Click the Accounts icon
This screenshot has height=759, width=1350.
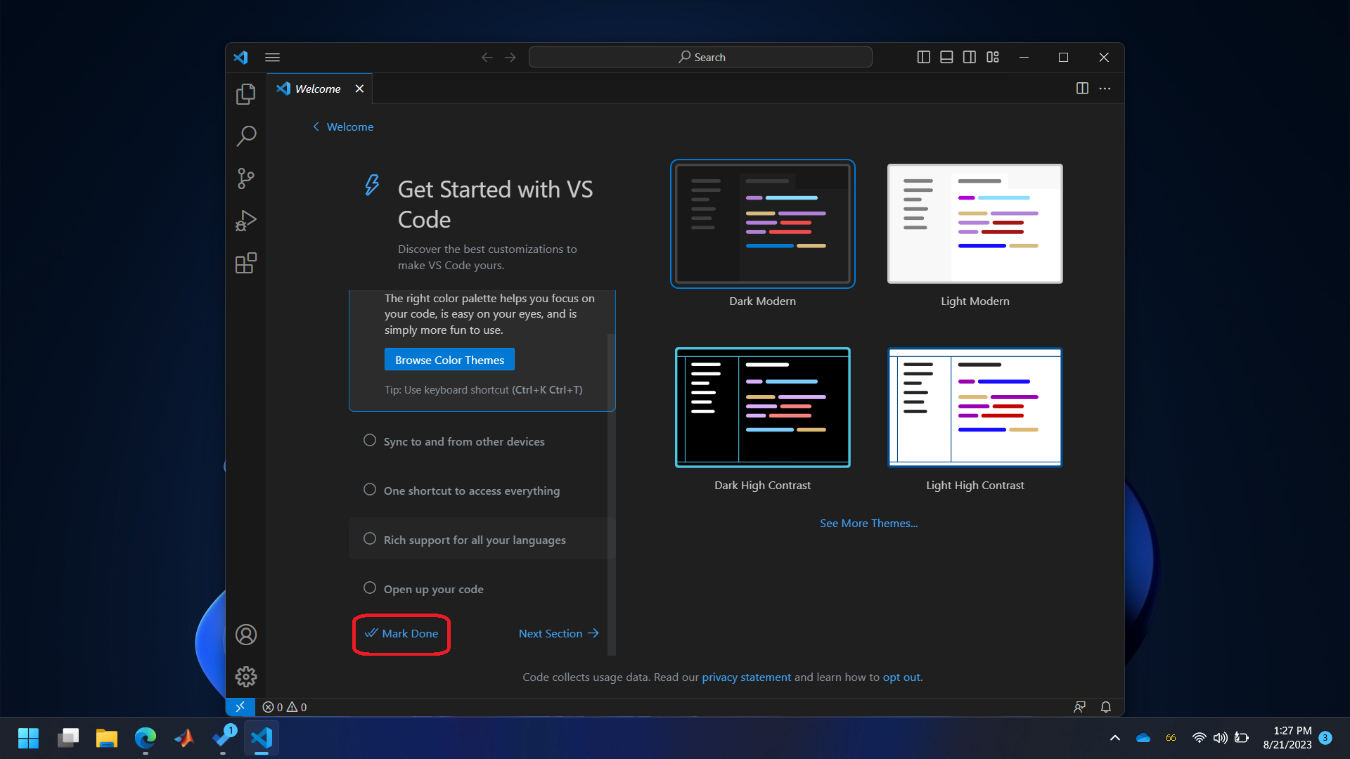click(245, 635)
